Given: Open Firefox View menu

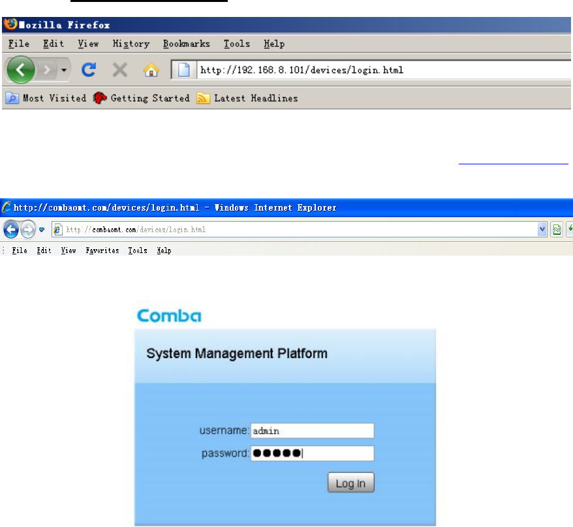Looking at the screenshot, I should coord(88,44).
